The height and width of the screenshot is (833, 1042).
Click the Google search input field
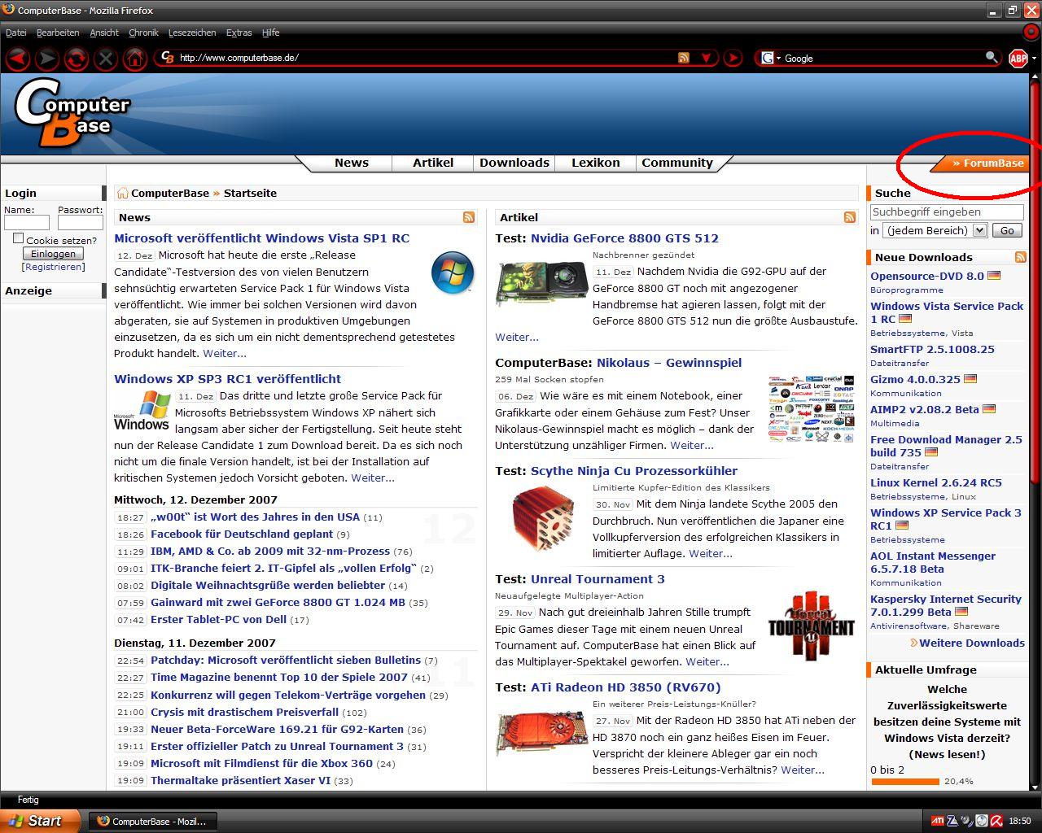(883, 58)
